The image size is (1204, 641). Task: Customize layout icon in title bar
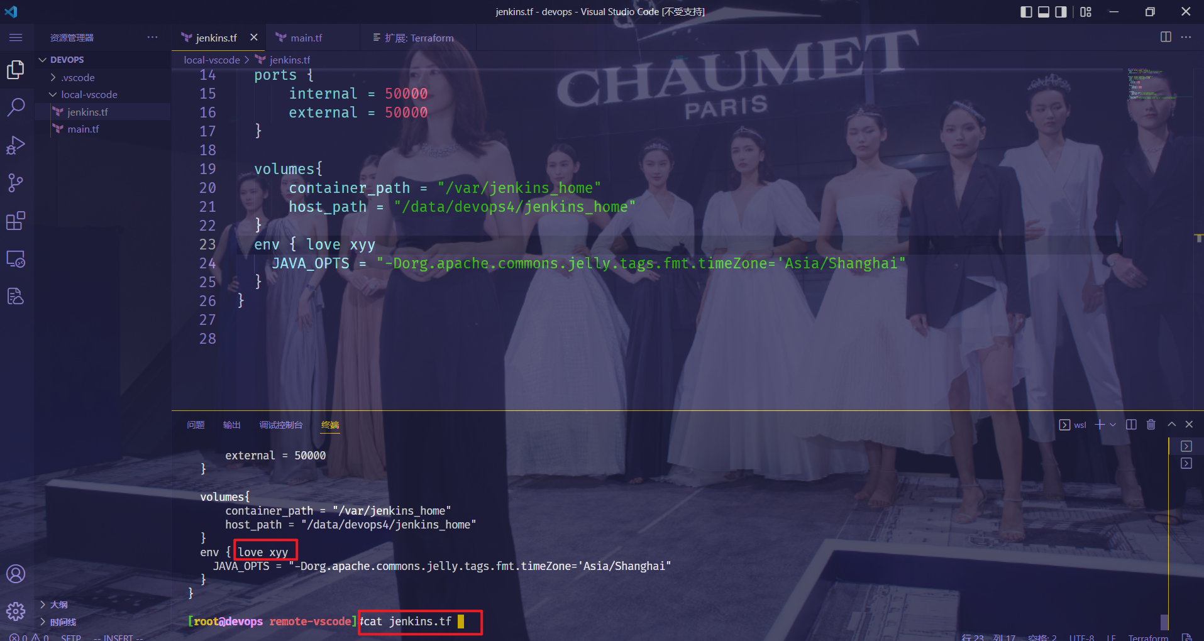(1086, 11)
